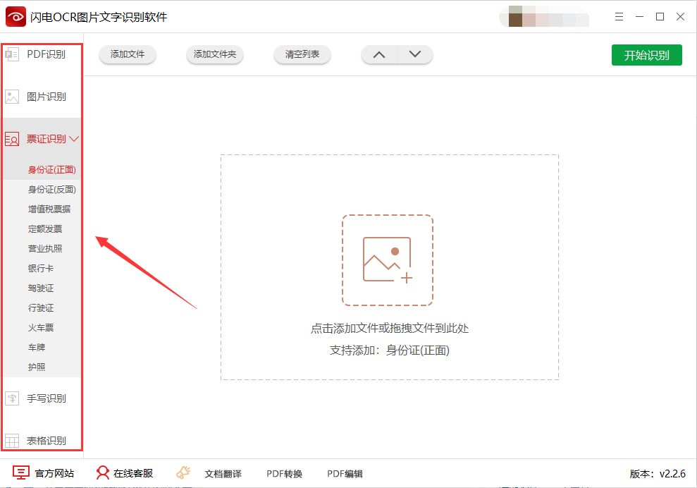Click the 官方网站 monitor icon

[x=21, y=473]
